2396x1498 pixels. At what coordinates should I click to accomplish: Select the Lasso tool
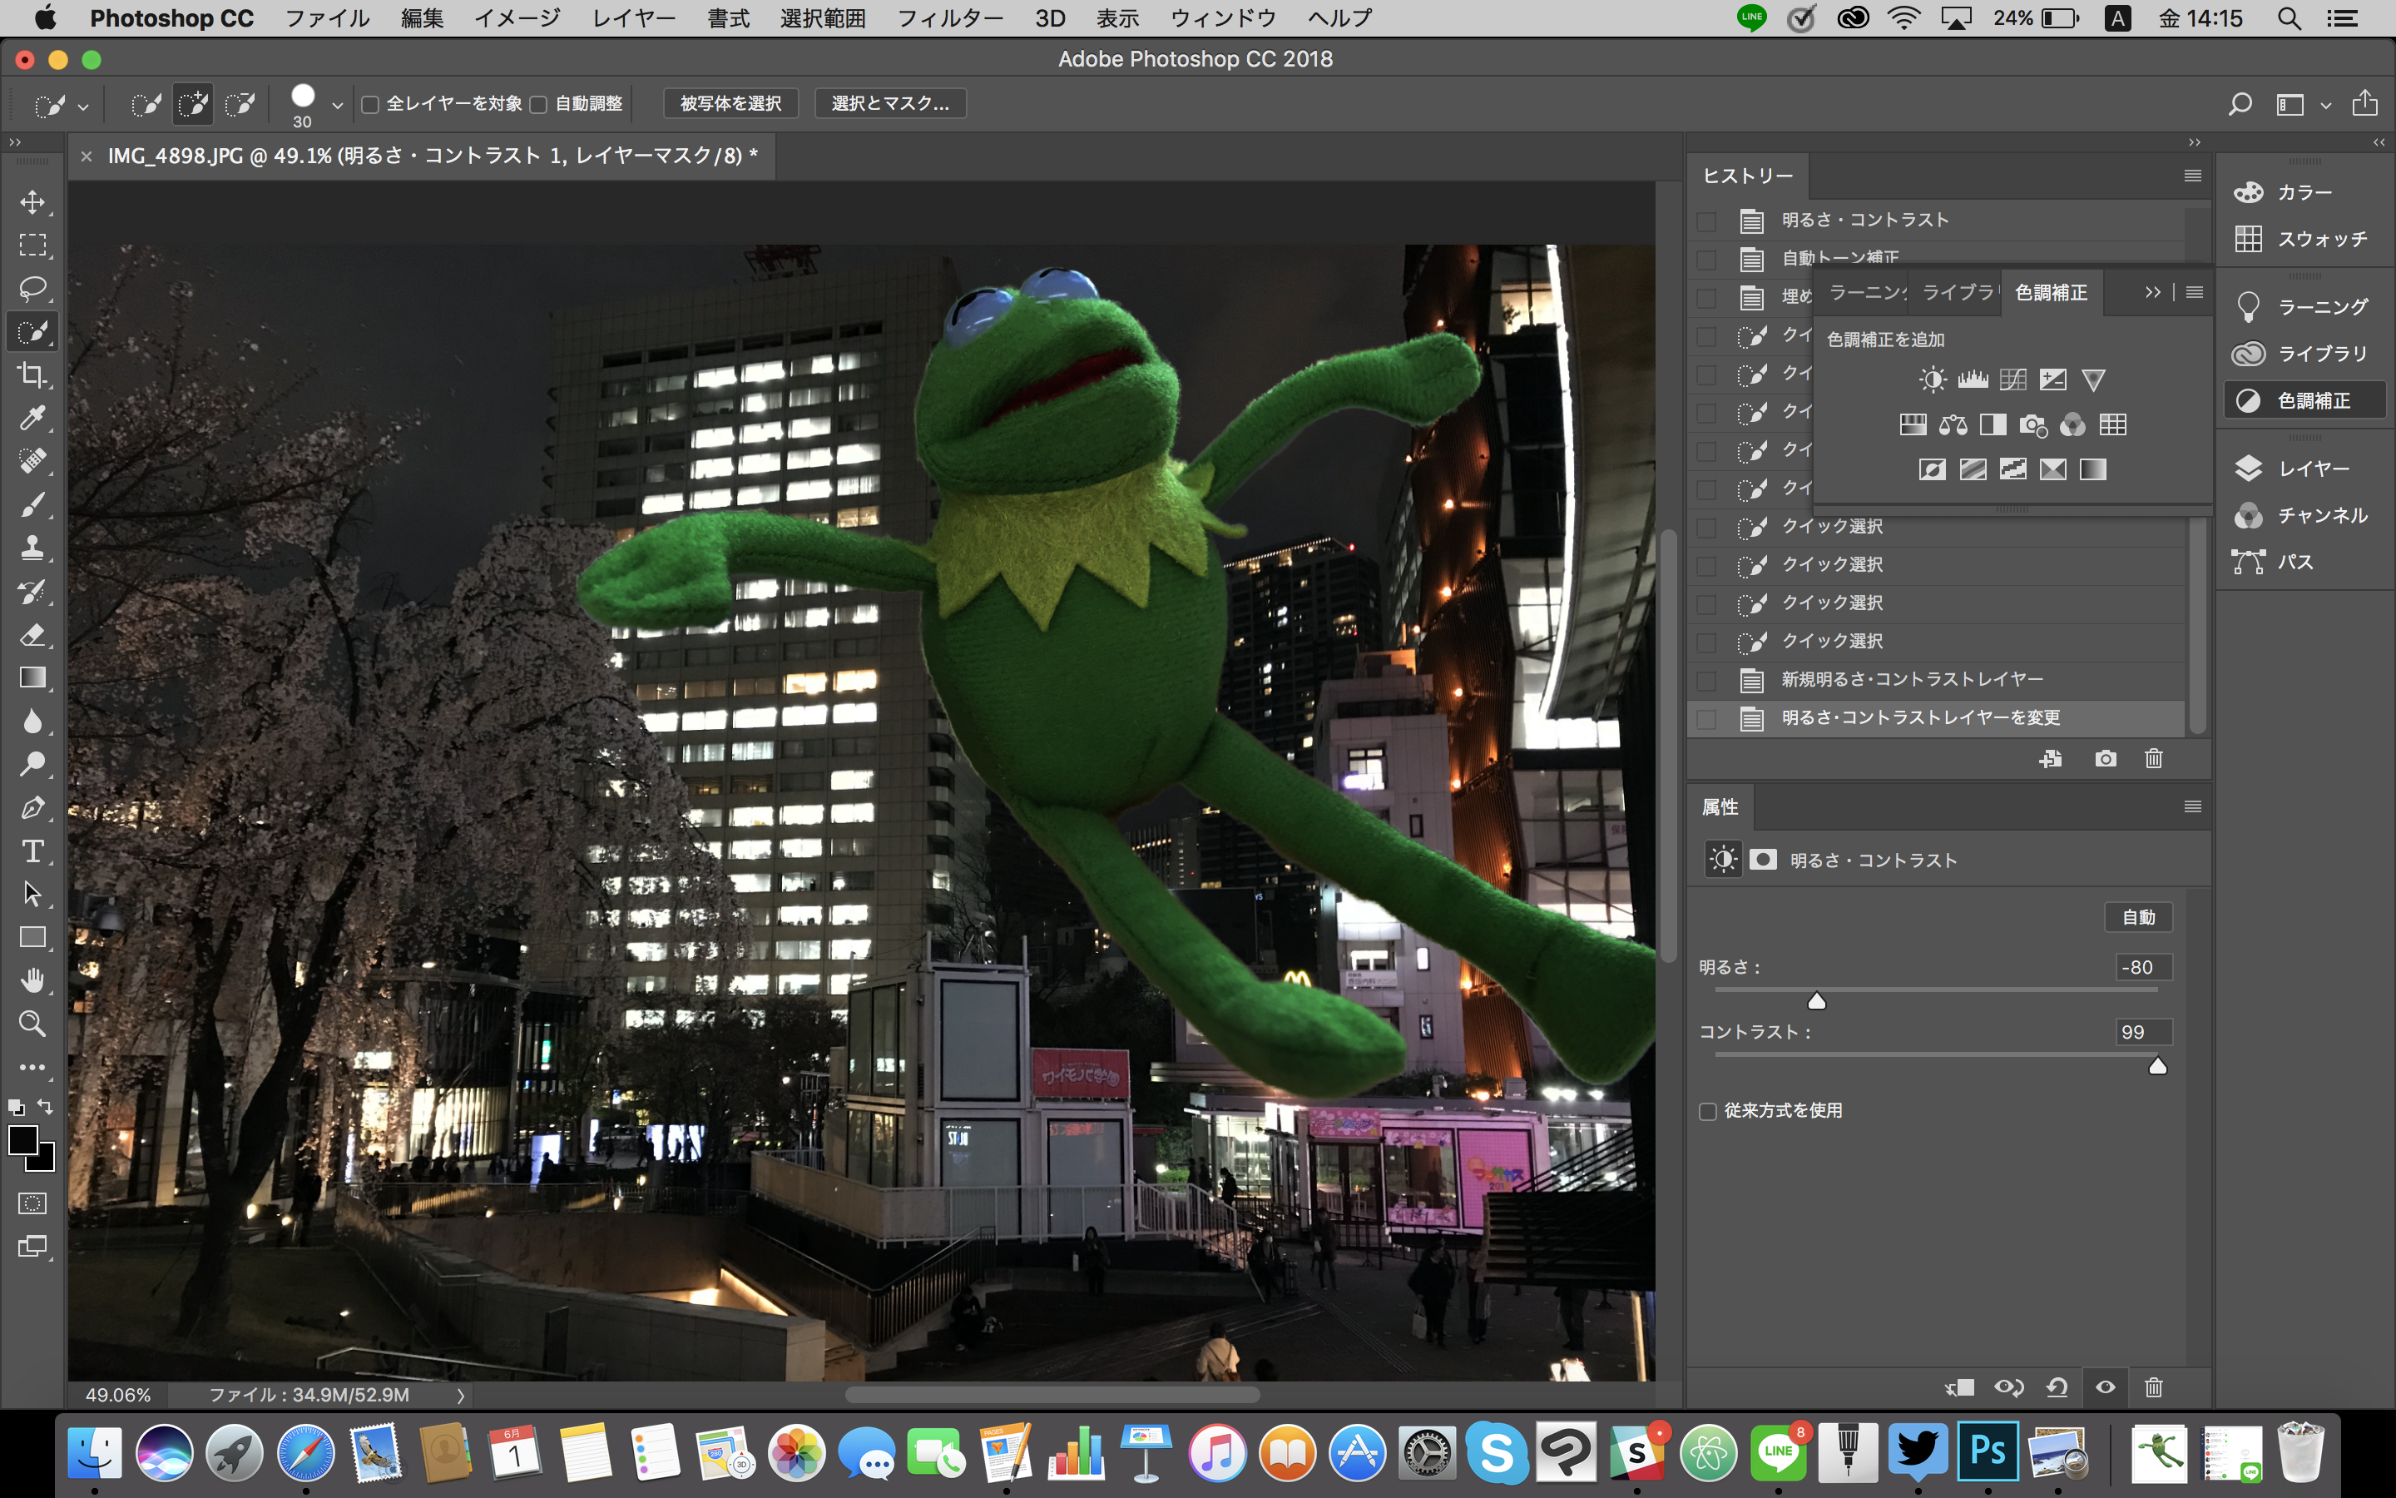tap(32, 288)
